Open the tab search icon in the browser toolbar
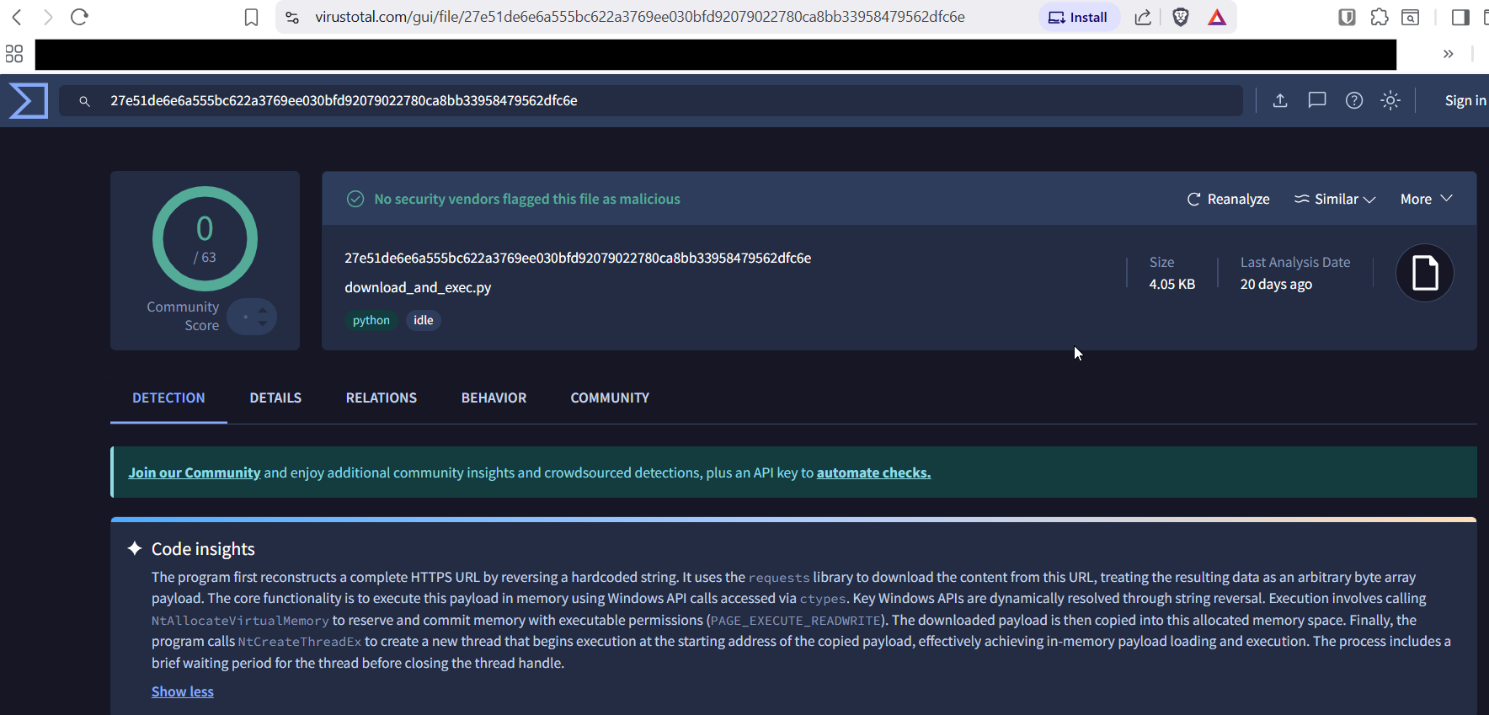The image size is (1489, 715). coord(1411,17)
